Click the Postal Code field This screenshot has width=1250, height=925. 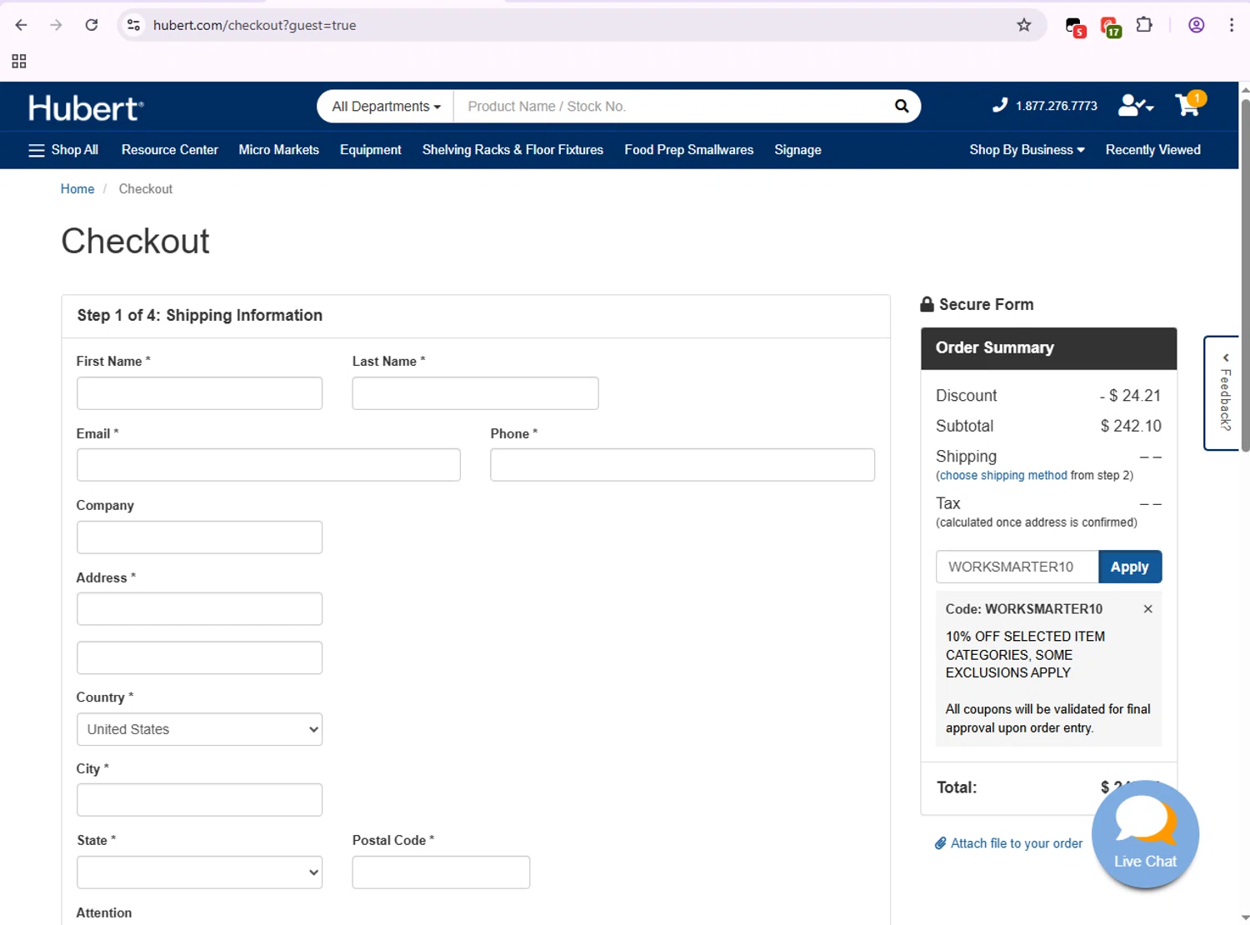(441, 872)
